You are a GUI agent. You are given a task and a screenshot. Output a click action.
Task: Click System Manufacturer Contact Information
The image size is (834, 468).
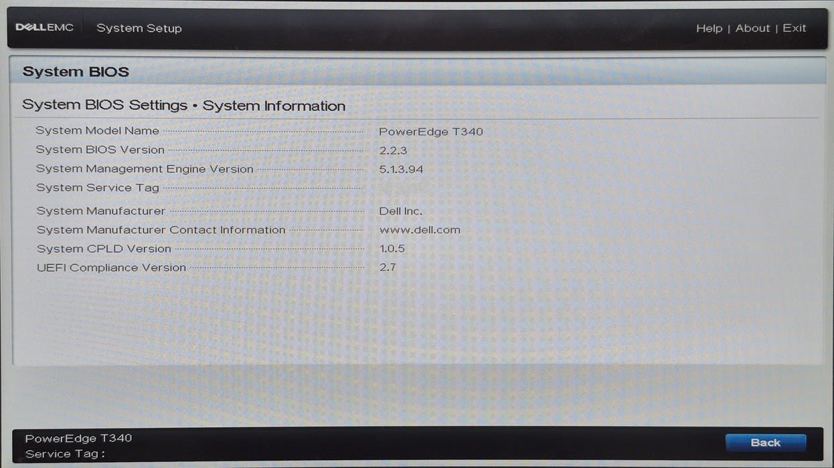[161, 229]
